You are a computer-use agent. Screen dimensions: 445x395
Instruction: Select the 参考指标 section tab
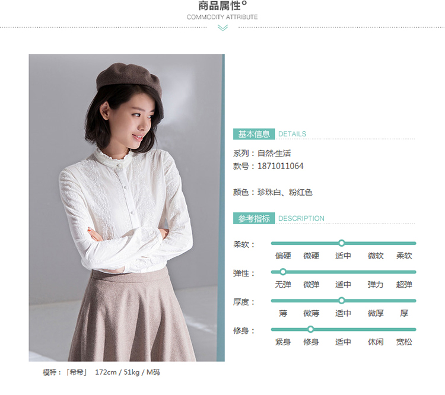[x=254, y=218]
